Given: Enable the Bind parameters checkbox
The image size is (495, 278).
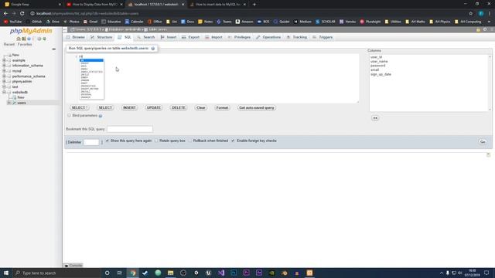Looking at the screenshot, I should click(x=69, y=116).
